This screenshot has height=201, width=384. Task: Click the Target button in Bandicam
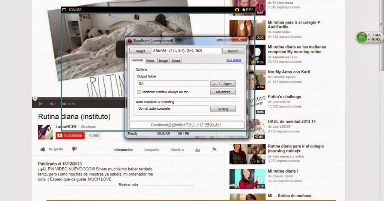click(140, 51)
